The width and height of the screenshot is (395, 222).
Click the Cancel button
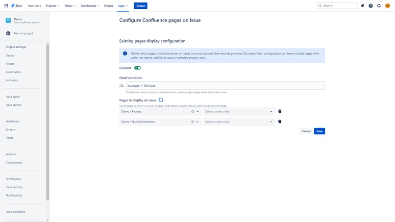click(306, 131)
